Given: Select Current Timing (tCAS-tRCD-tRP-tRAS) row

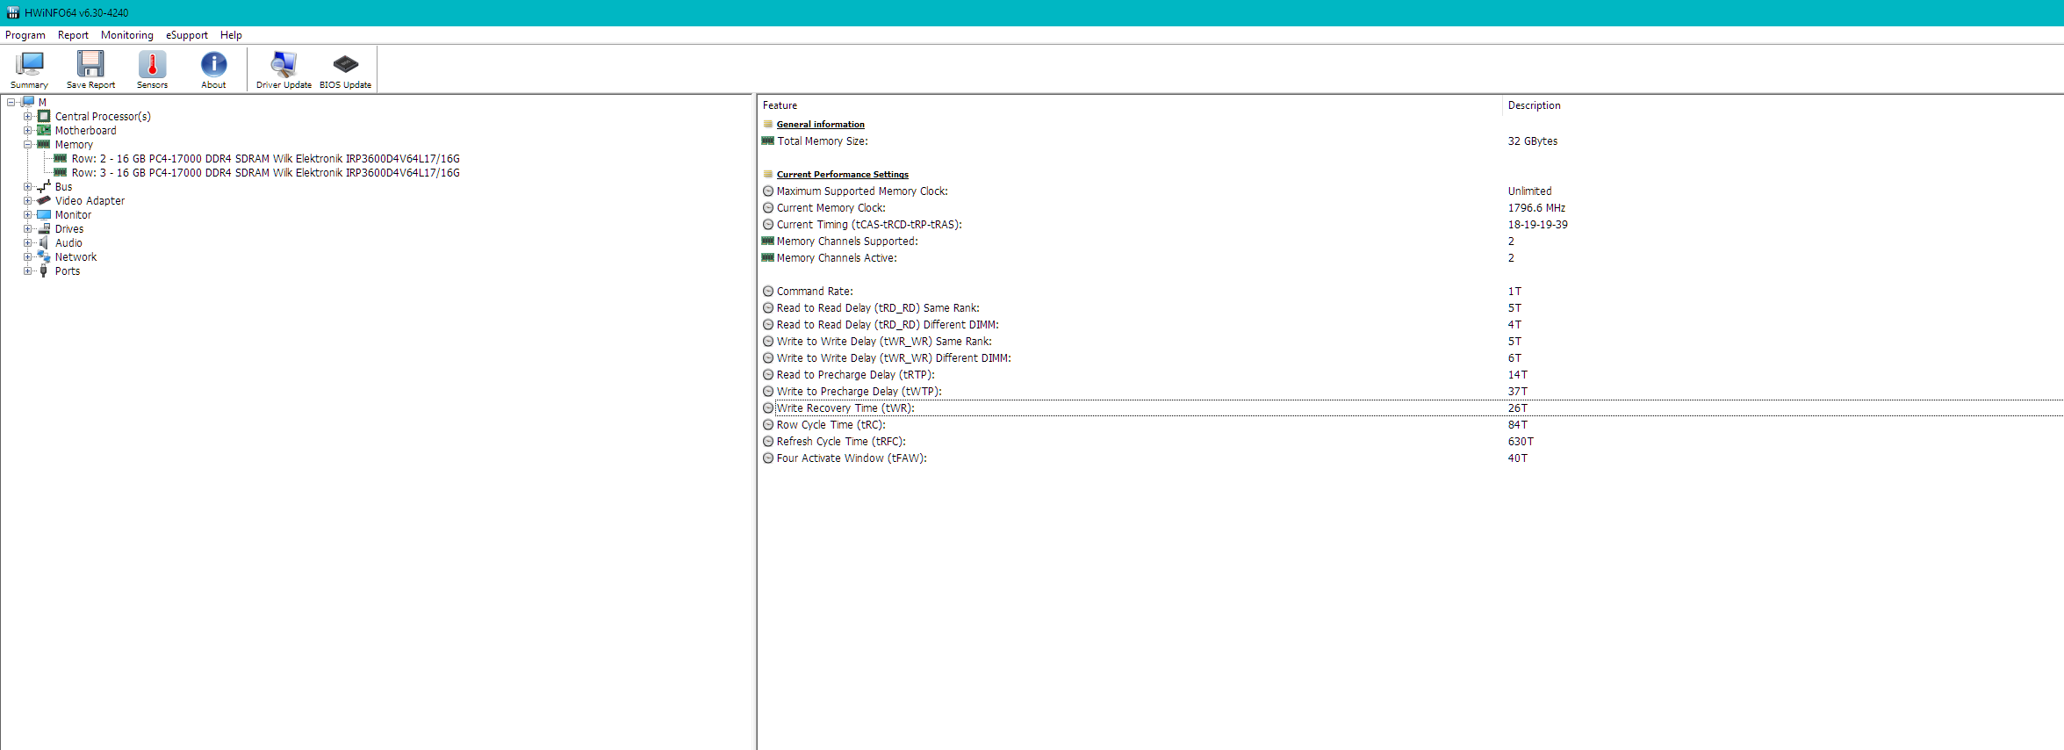Looking at the screenshot, I should tap(1412, 225).
